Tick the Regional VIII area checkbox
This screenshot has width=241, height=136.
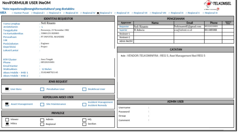(151, 13)
